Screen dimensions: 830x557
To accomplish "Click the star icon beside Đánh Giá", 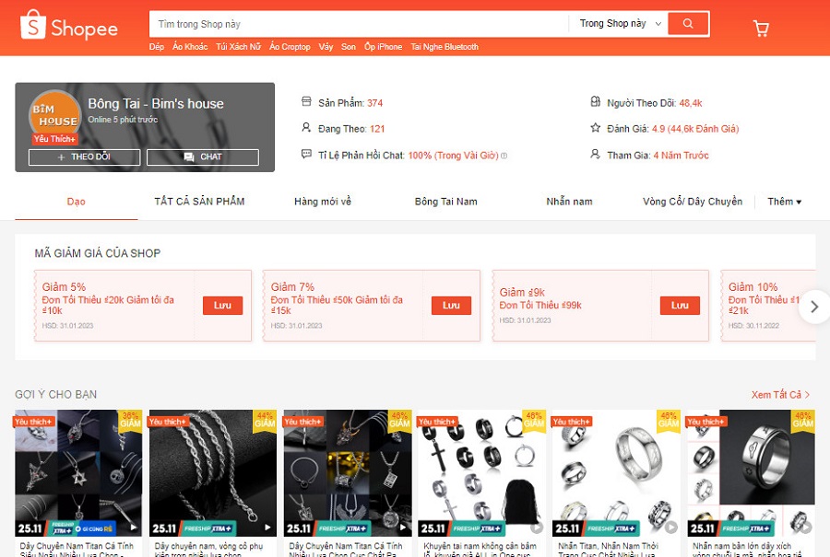I will (596, 128).
